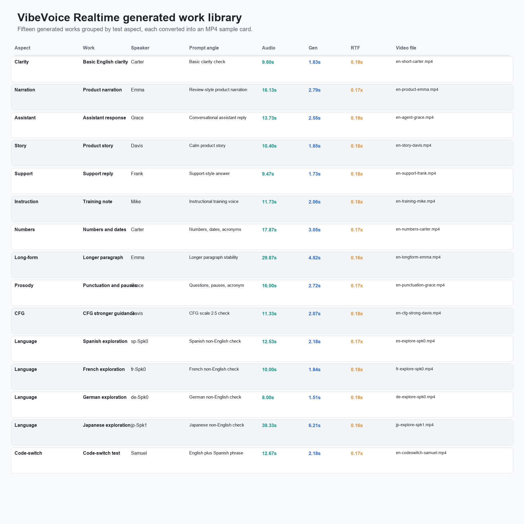The width and height of the screenshot is (524, 524).
Task: Click the Video file column header
Action: click(x=406, y=48)
